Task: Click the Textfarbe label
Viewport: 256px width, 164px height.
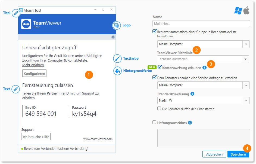Action: tap(131, 59)
